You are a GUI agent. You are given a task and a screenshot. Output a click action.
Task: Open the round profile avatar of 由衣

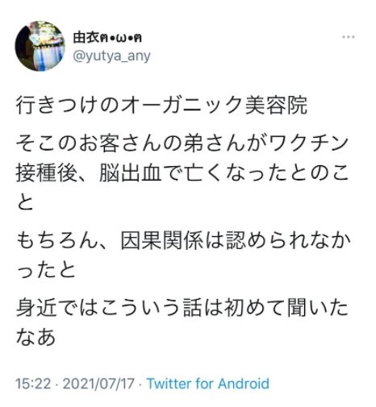(40, 46)
